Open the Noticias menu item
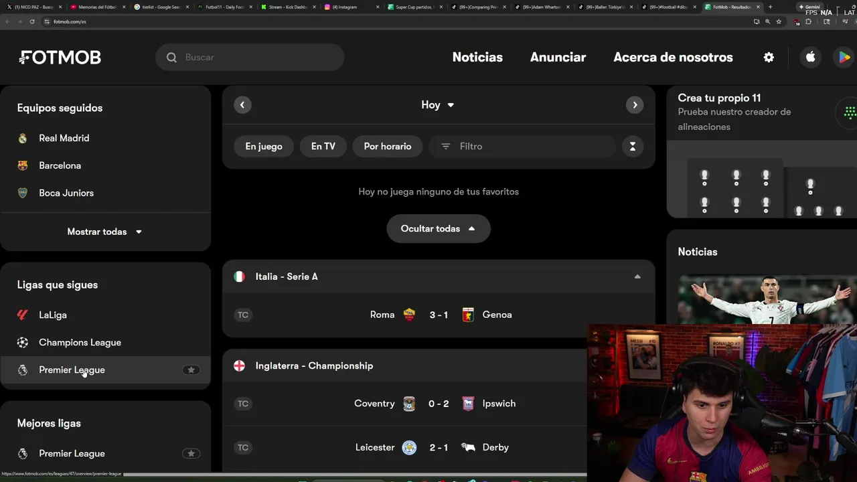 coord(477,58)
